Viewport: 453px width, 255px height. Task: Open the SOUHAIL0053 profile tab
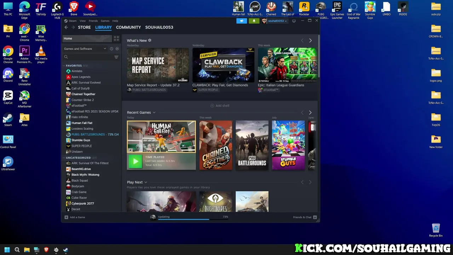tap(159, 27)
